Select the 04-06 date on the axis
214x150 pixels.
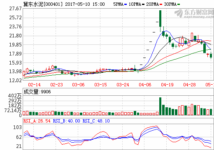click(145, 85)
